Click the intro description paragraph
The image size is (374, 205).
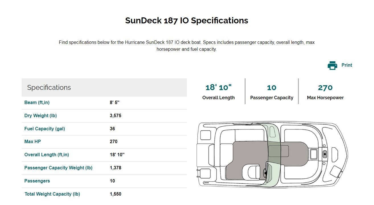[x=187, y=46]
